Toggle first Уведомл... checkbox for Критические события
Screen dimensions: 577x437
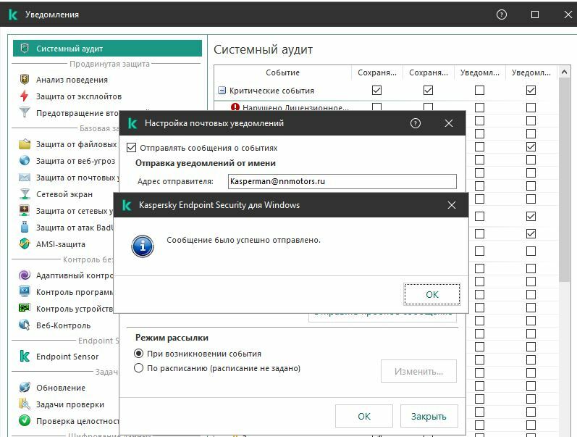pyautogui.click(x=479, y=91)
